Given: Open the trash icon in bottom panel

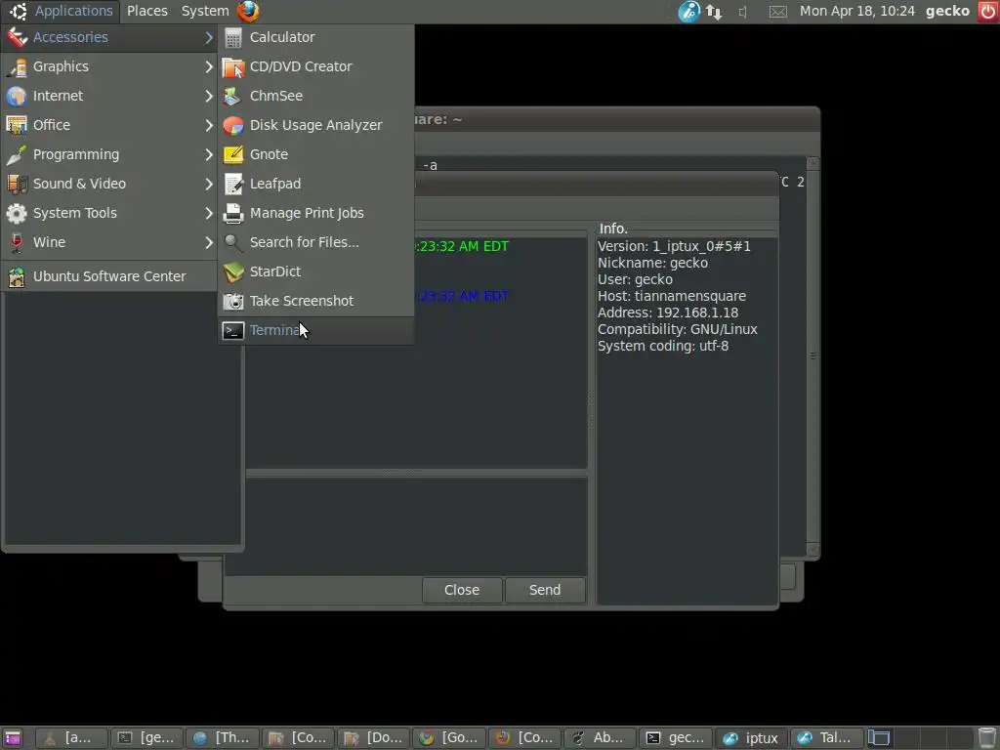Looking at the screenshot, I should tap(986, 738).
